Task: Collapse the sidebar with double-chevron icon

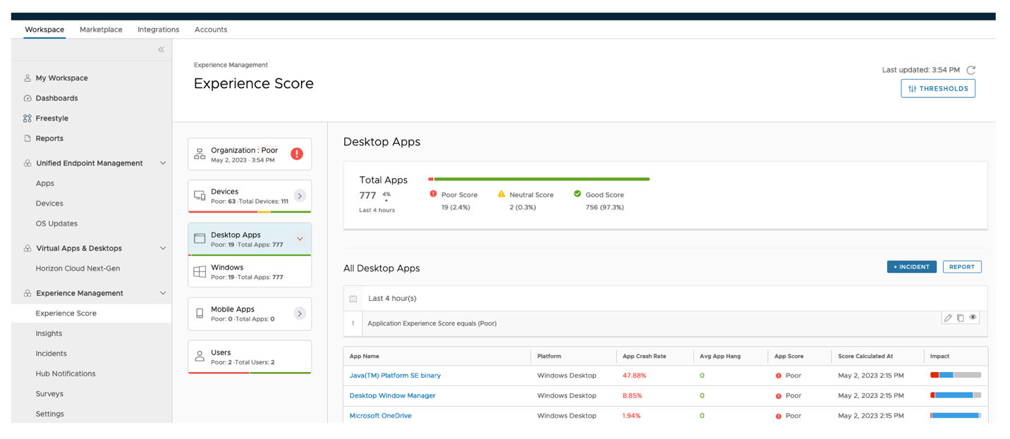Action: tap(161, 49)
